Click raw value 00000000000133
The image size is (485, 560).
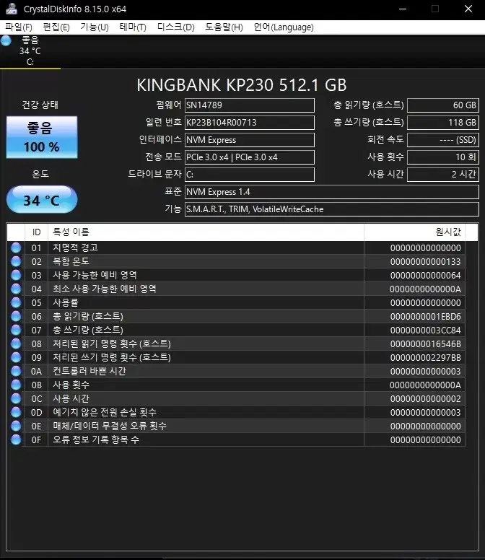coord(425,261)
